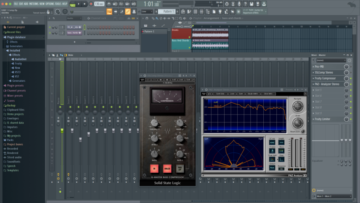360x203 pixels.
Task: Toggle the ANALOG button on SSL compressor
Action: click(x=167, y=168)
